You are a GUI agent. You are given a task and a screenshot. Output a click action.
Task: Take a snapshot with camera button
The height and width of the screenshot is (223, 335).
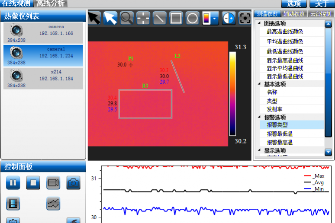click(x=73, y=183)
